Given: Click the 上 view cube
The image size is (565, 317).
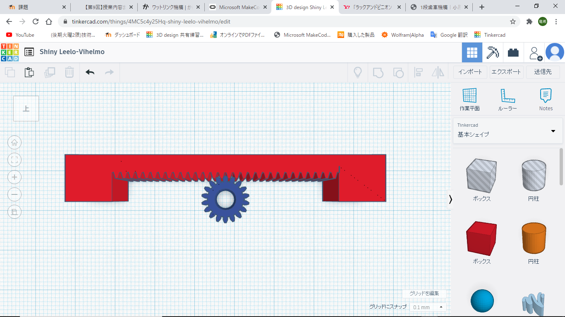Looking at the screenshot, I should pos(26,109).
